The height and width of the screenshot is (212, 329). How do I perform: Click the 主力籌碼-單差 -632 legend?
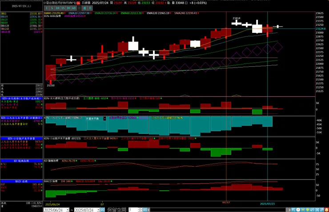pos(96,98)
